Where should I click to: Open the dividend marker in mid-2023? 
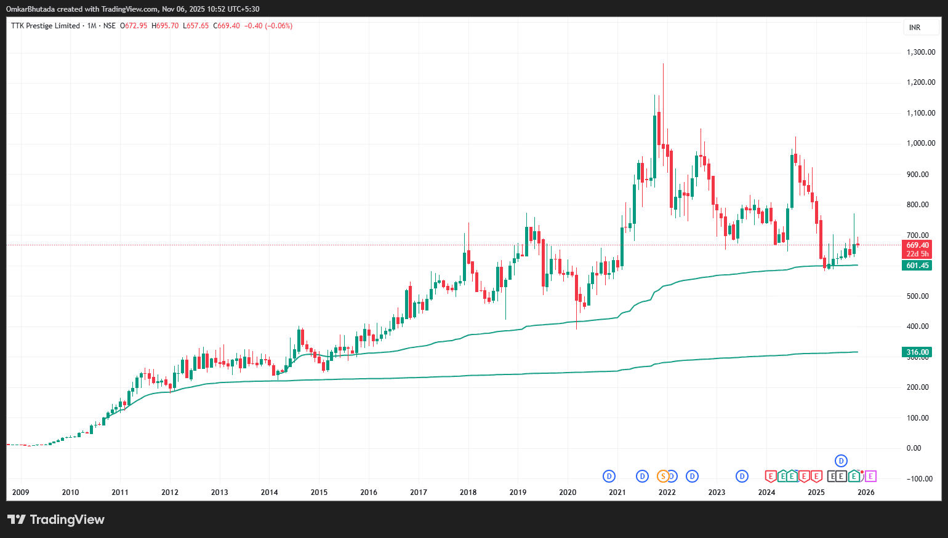[x=742, y=476]
